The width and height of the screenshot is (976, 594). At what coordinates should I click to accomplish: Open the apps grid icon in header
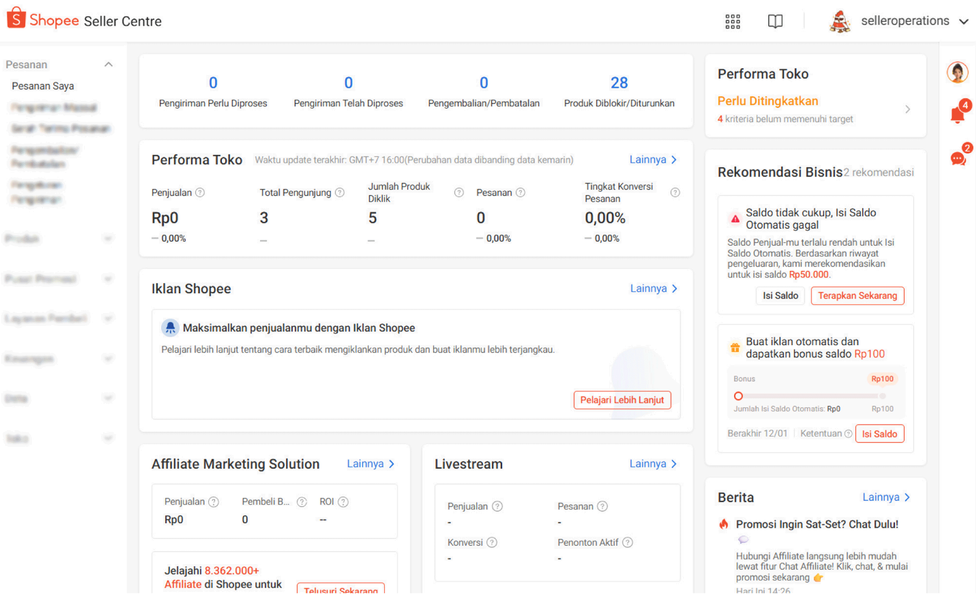[732, 21]
